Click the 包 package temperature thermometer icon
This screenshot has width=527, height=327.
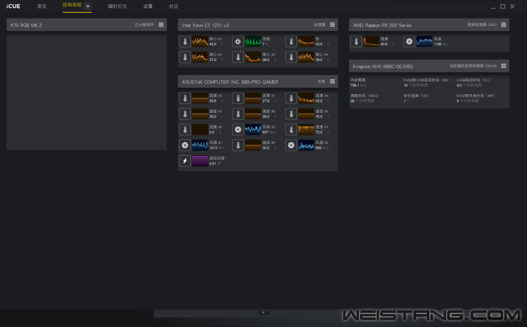coord(291,41)
